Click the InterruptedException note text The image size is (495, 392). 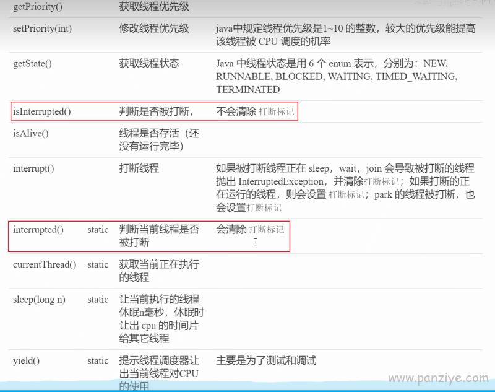coord(345,188)
